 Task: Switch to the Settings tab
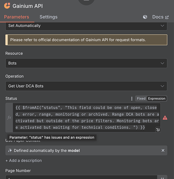[x=48, y=17]
